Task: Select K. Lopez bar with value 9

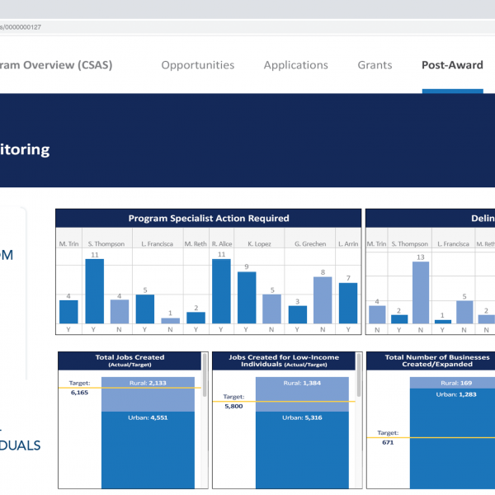Action: (x=247, y=297)
